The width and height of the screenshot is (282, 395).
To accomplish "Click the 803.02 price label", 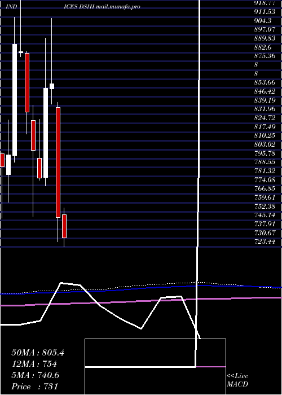I will 265,144.
